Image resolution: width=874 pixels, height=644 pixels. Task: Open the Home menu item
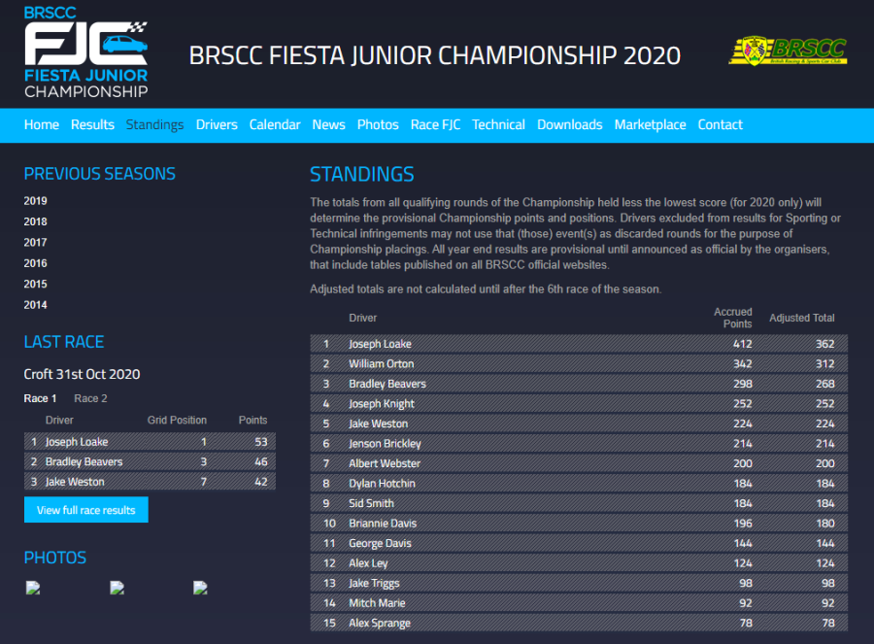[x=42, y=124]
